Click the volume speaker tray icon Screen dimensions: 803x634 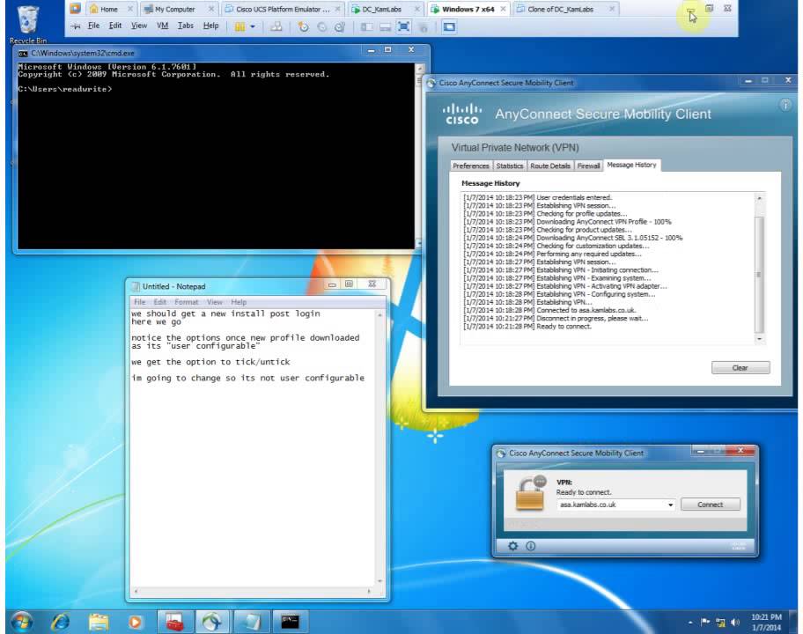point(735,623)
